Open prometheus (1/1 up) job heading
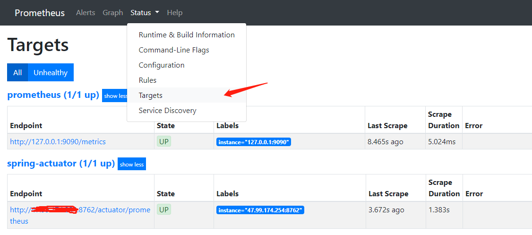This screenshot has height=235, width=532. coord(53,95)
